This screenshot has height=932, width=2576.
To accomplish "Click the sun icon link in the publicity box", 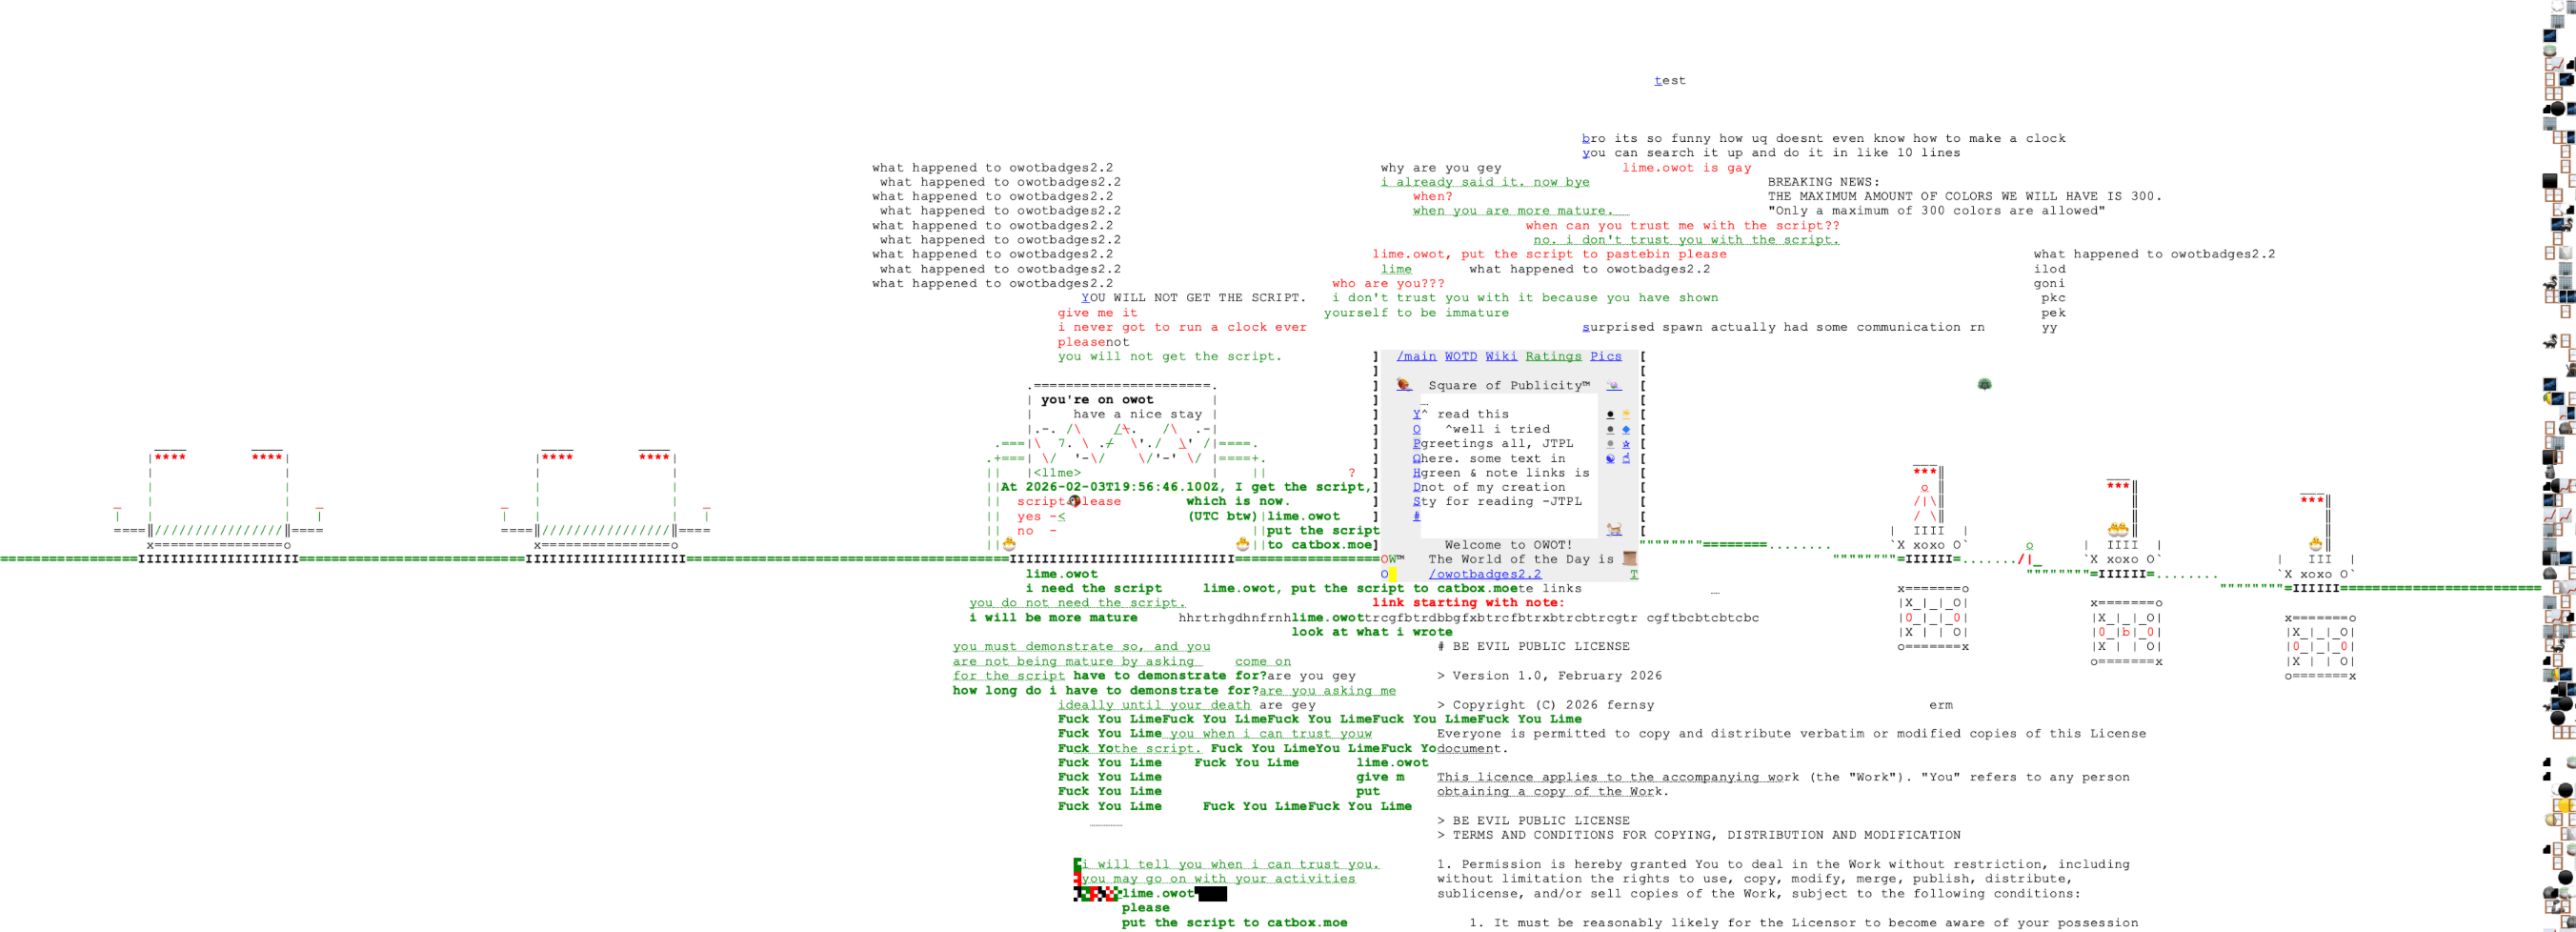I will pyautogui.click(x=1626, y=414).
